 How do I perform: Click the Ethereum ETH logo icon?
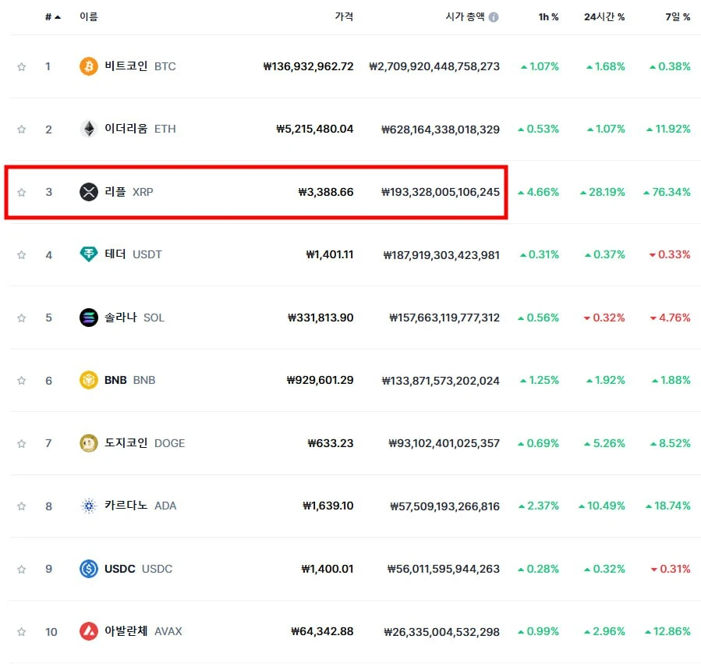coord(89,129)
